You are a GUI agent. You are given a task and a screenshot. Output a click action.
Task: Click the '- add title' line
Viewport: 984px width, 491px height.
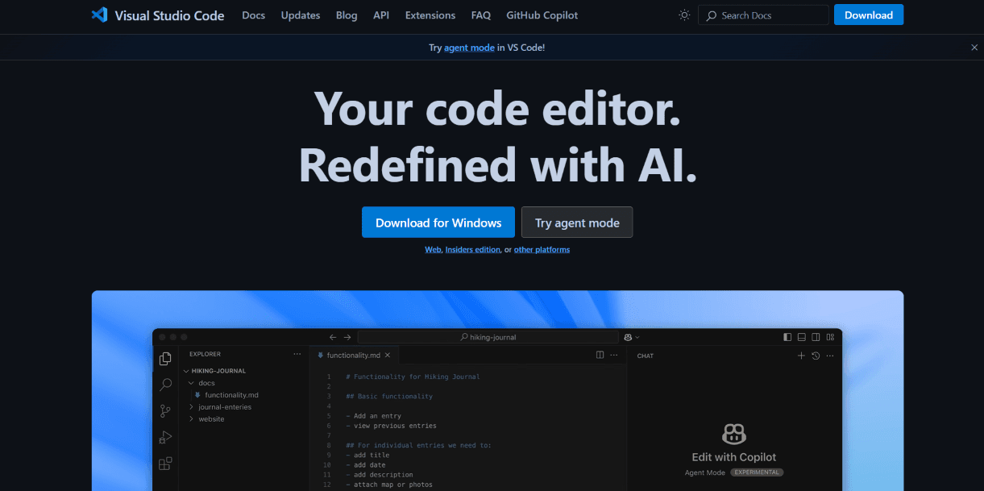367,456
